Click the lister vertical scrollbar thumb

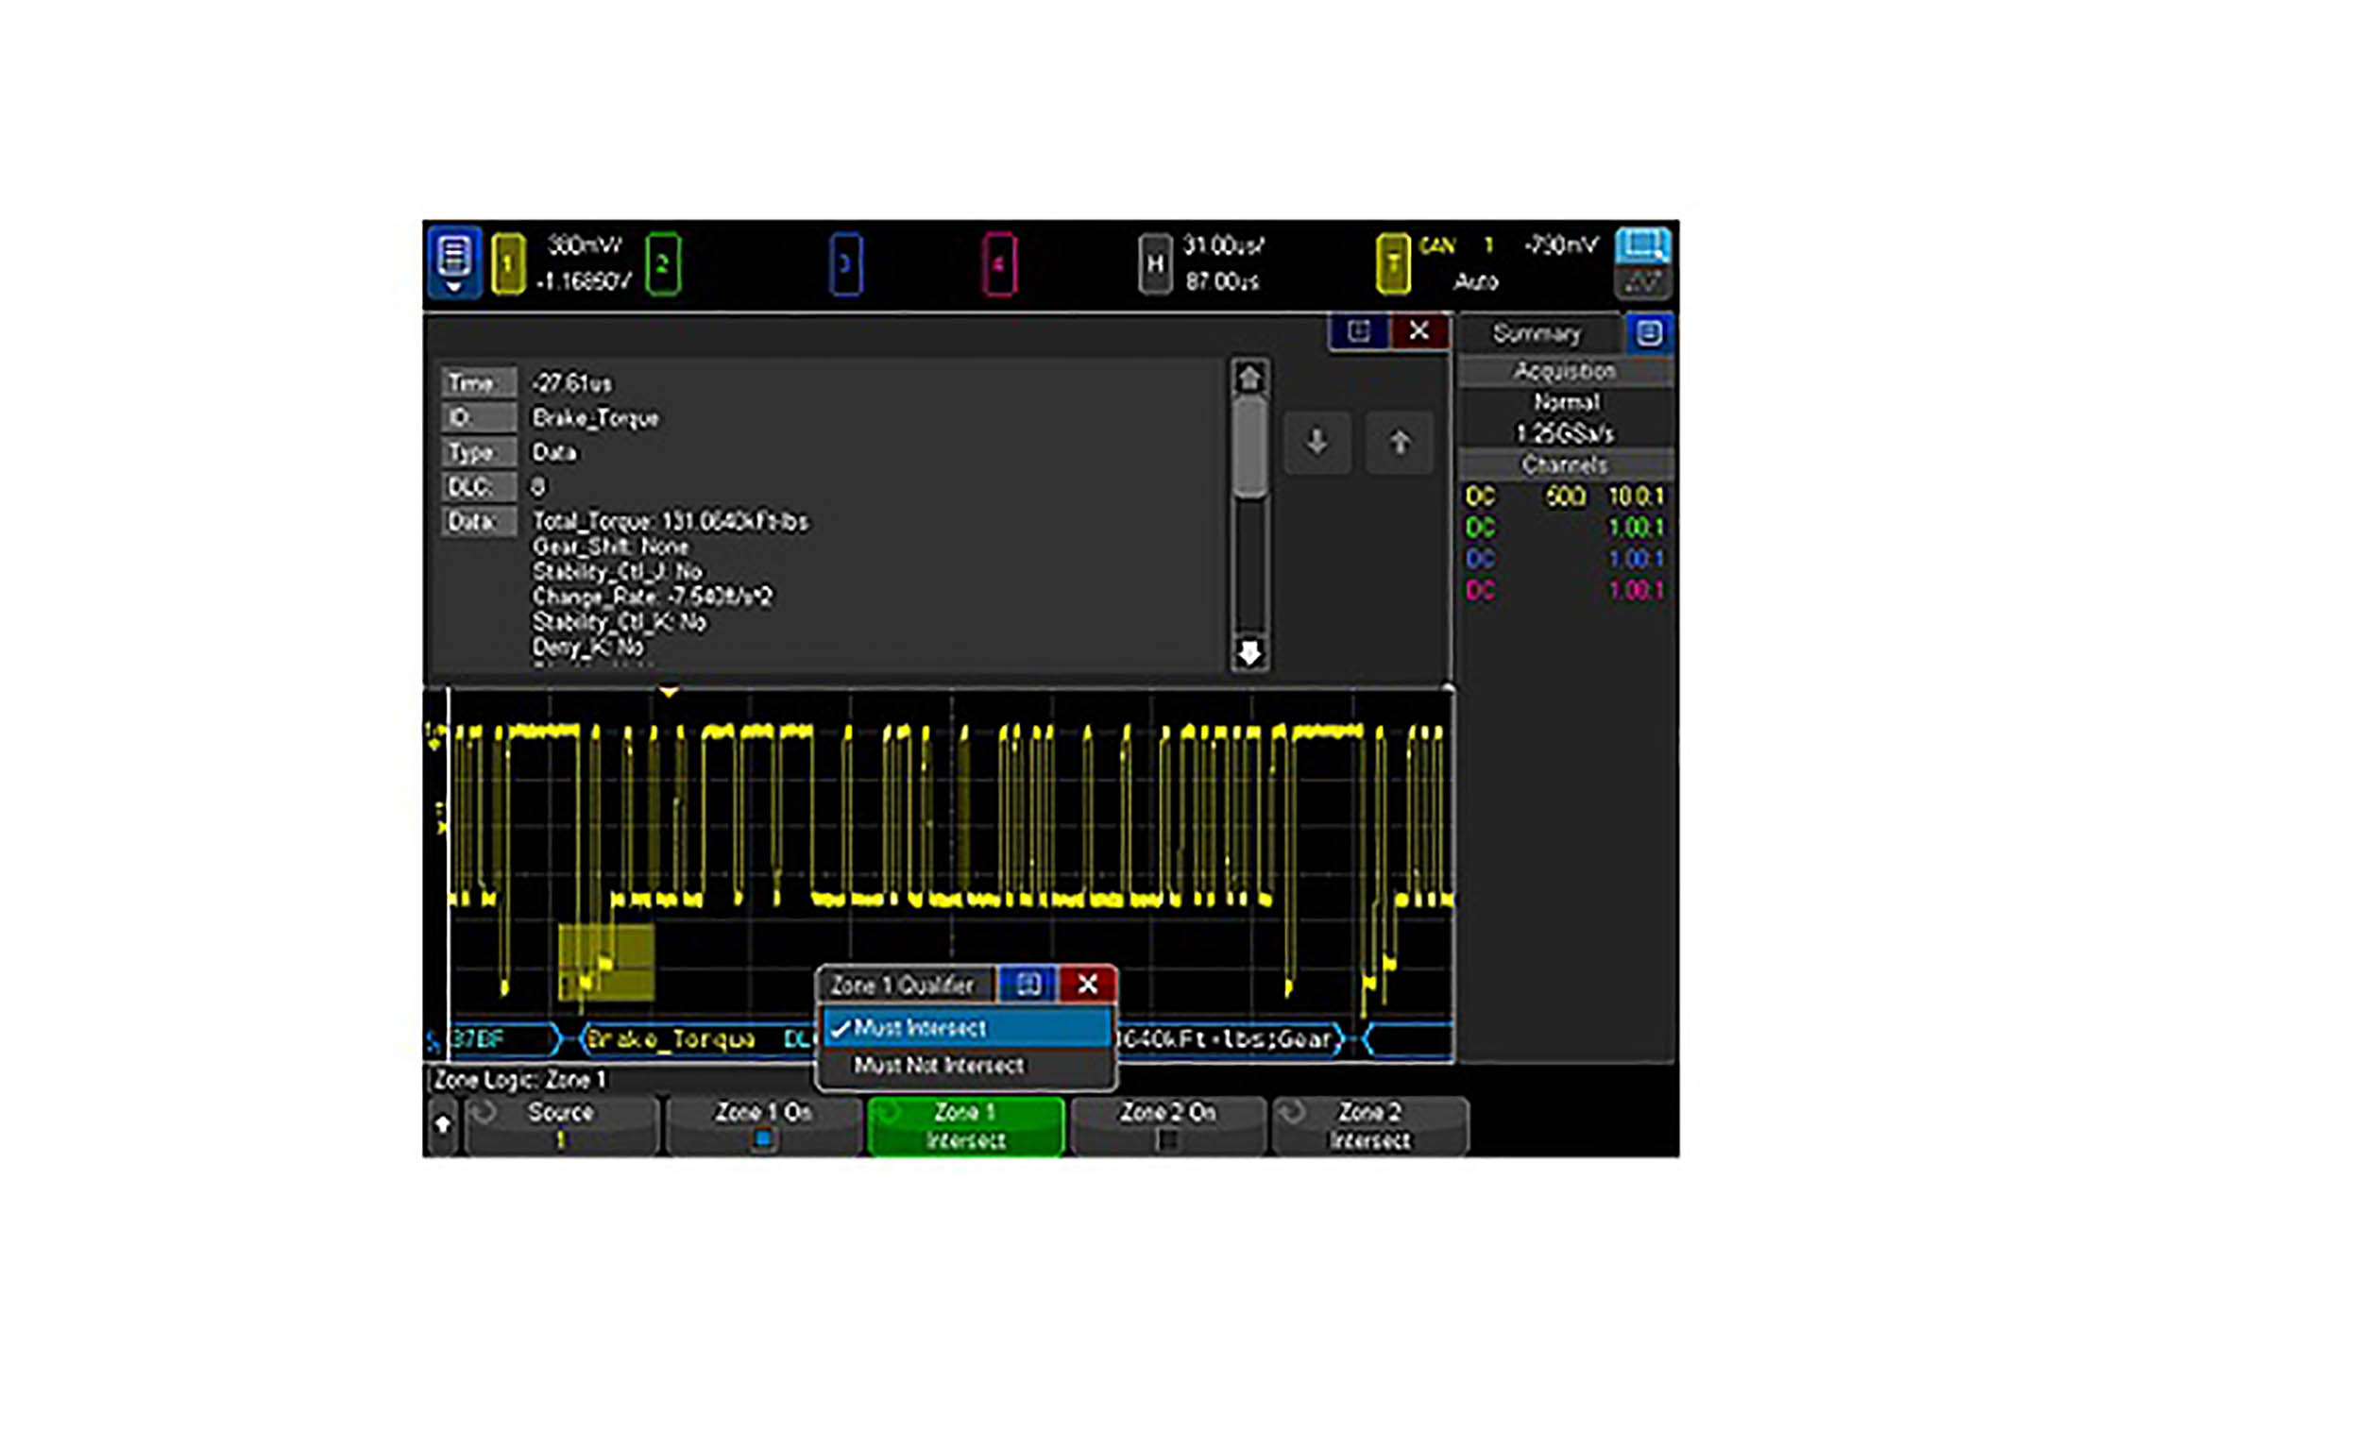click(1249, 448)
